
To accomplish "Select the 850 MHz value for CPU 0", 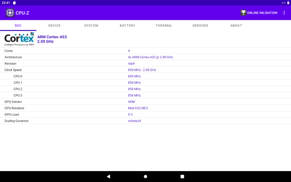I will point(134,76).
